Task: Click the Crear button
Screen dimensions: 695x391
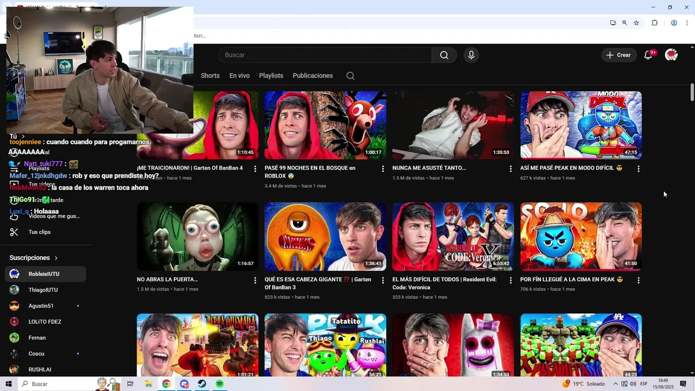Action: pos(618,55)
